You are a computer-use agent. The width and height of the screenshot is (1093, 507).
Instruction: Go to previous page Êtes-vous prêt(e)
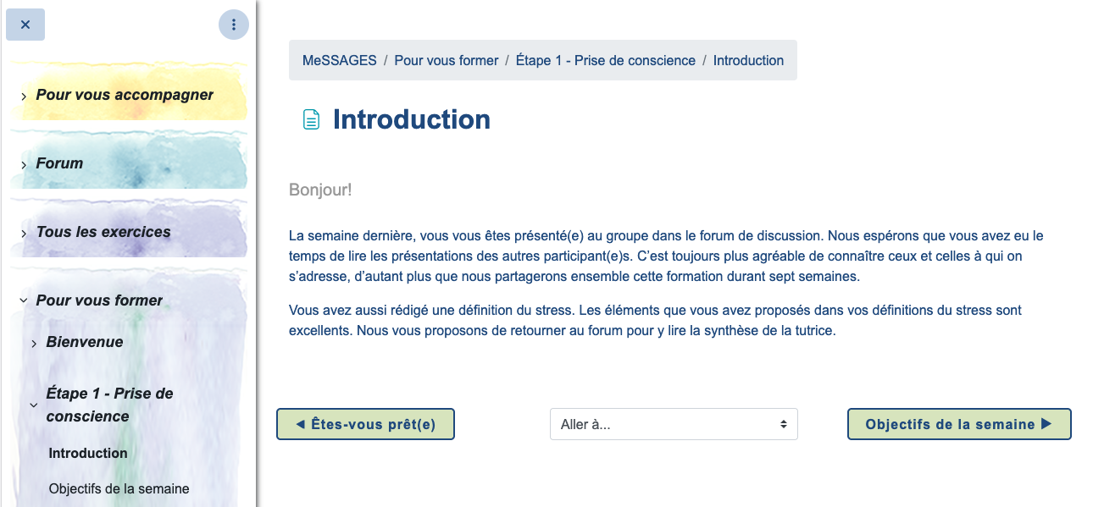(x=365, y=424)
